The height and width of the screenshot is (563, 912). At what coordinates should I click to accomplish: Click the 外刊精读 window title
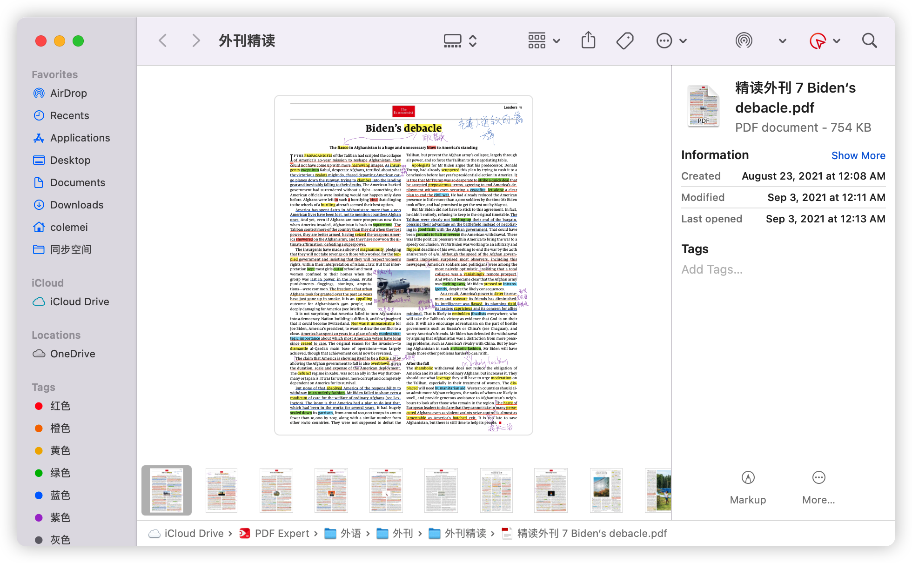[247, 41]
